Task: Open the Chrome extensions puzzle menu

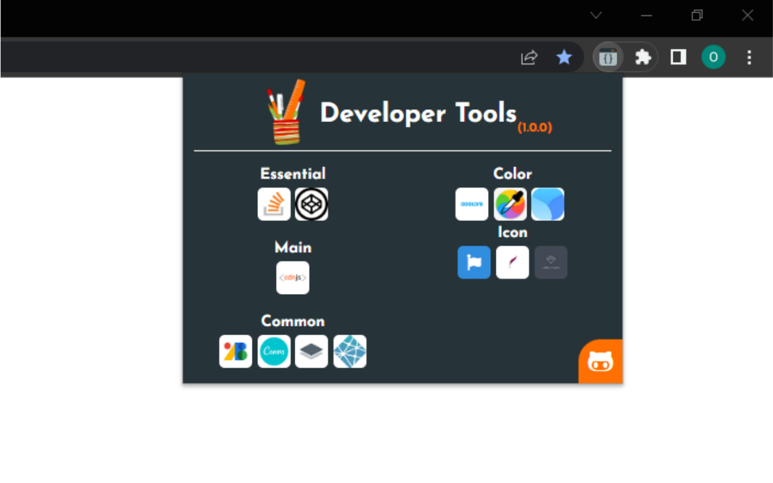Action: click(643, 57)
